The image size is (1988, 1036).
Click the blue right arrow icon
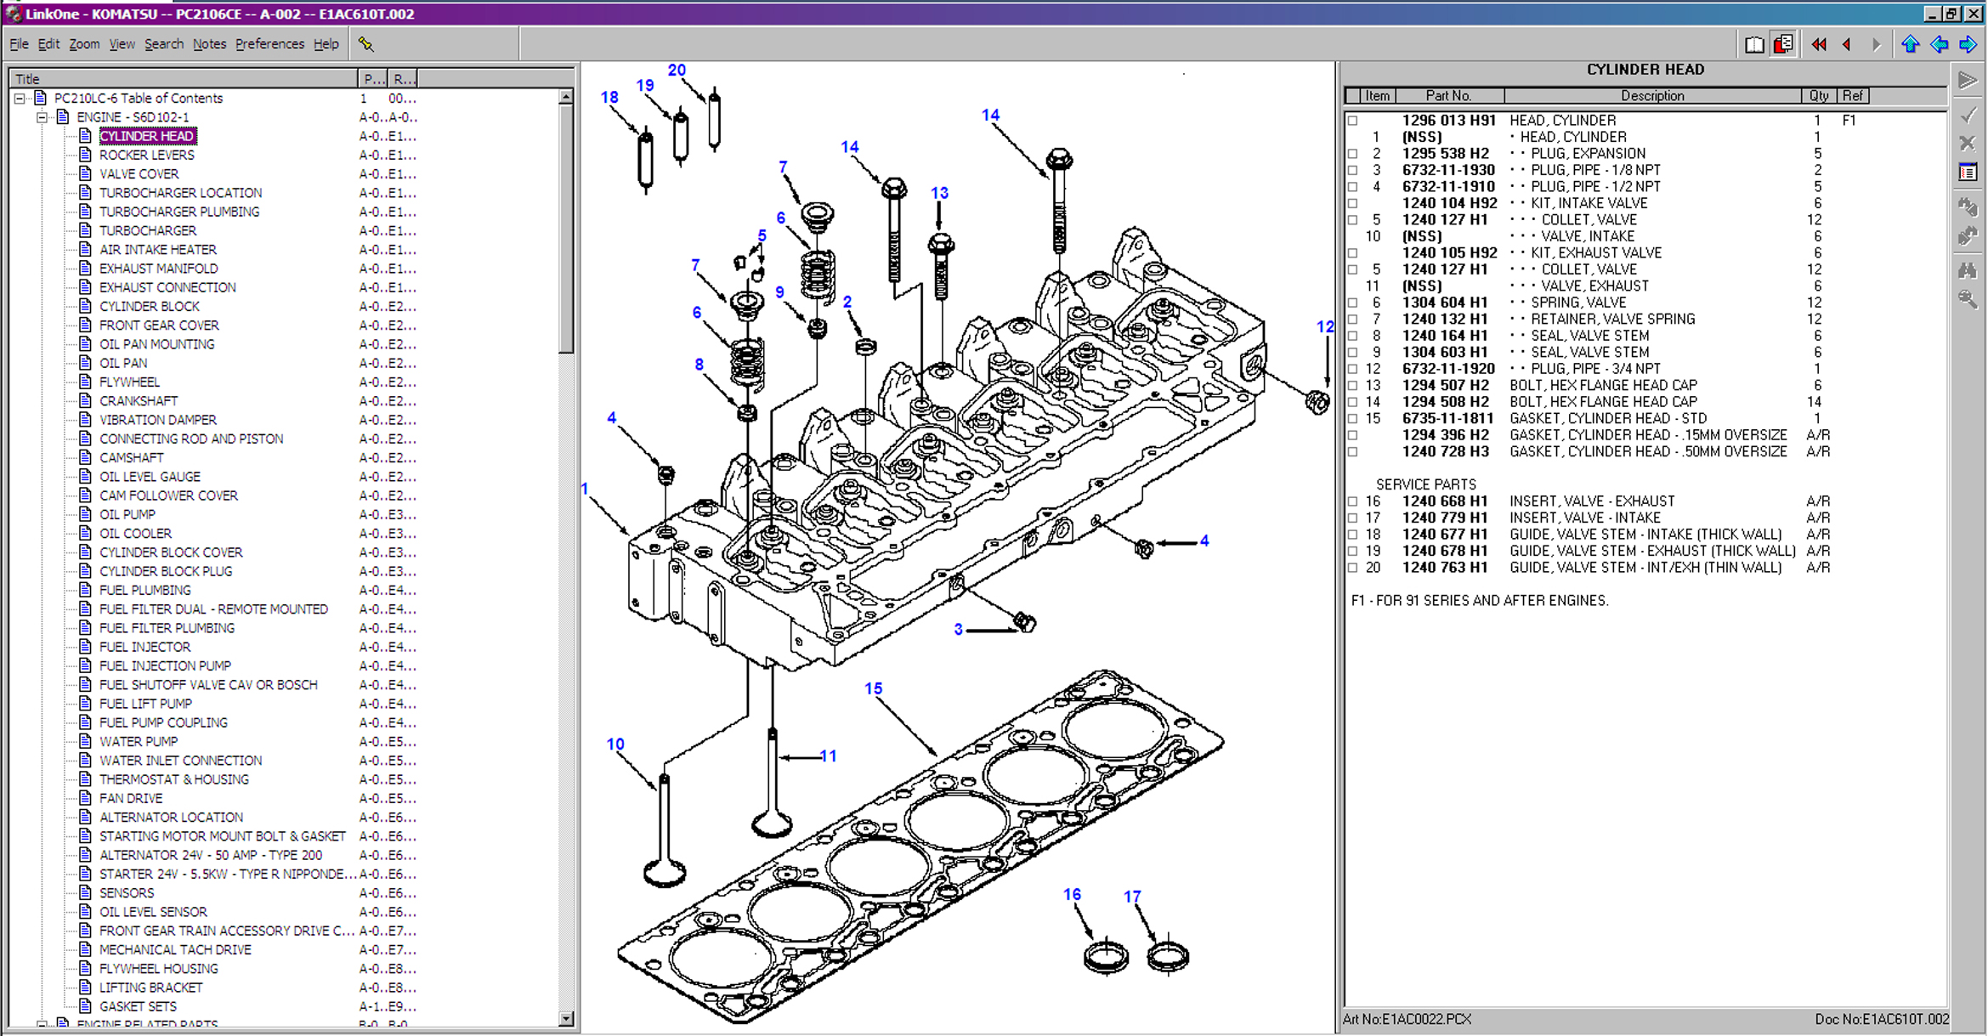coord(1968,44)
